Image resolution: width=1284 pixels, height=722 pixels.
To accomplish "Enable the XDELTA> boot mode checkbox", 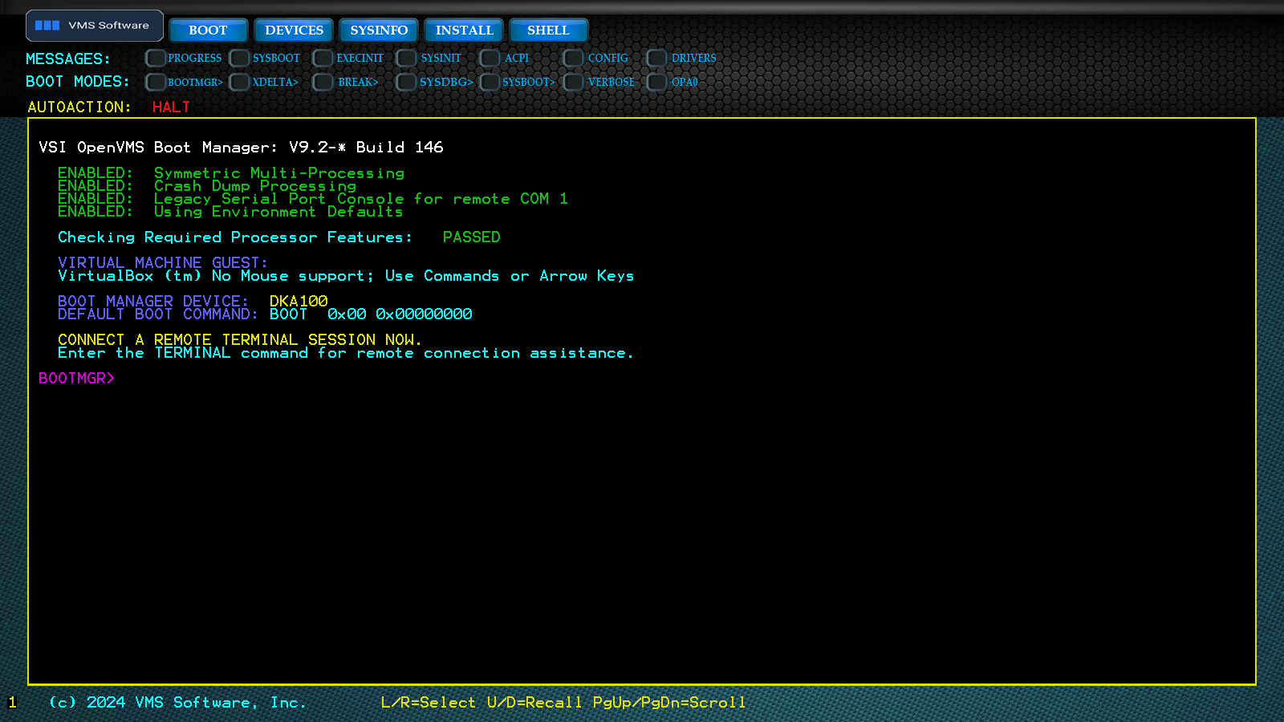I will (x=239, y=82).
